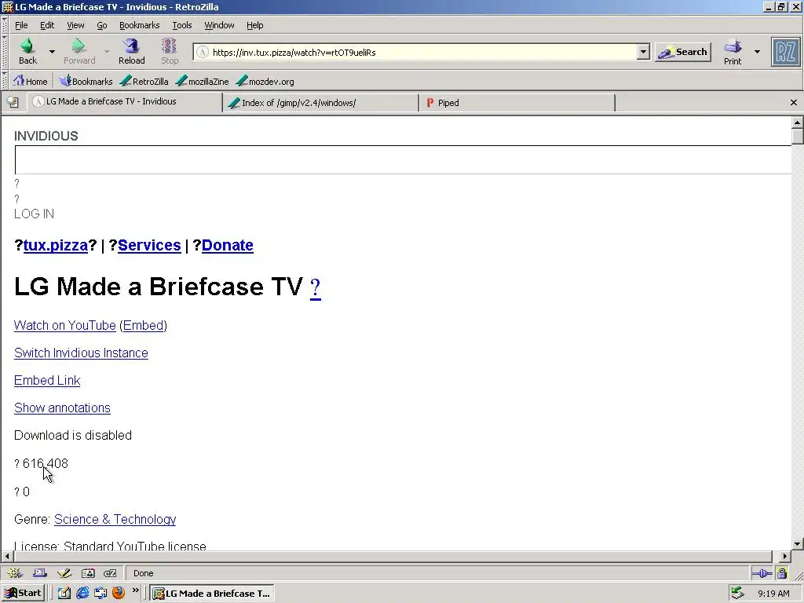Click the LOG IN link
Screen dimensions: 804x603
click(x=34, y=214)
